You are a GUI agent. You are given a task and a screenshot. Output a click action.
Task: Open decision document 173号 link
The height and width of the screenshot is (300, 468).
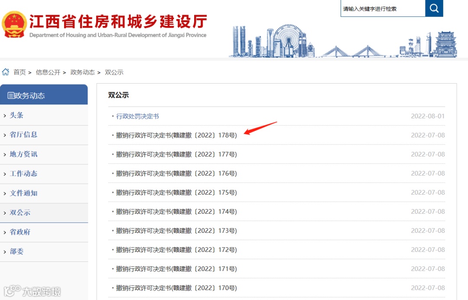(x=176, y=231)
